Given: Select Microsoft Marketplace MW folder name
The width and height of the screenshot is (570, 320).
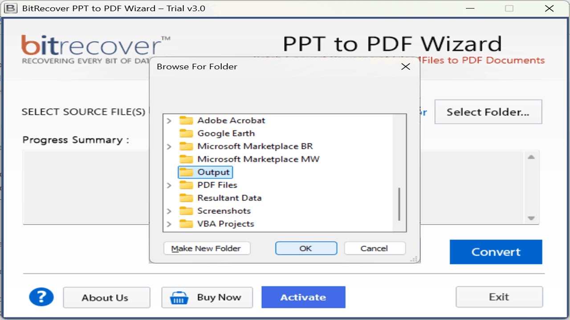Looking at the screenshot, I should pos(258,159).
